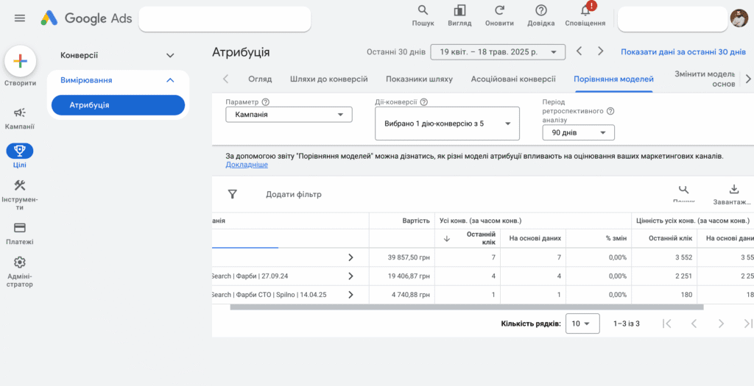Open the user profile avatar
This screenshot has height=386, width=754.
click(x=739, y=18)
